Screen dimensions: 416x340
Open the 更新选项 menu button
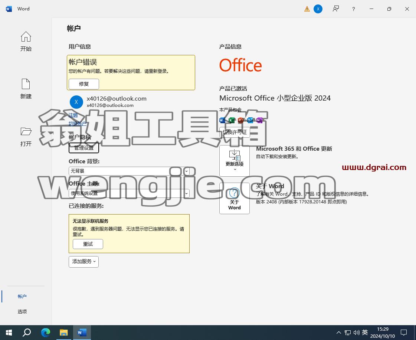(x=235, y=161)
